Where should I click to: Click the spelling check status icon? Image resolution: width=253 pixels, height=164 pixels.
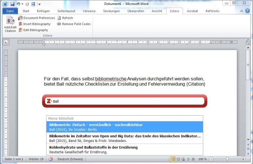pos(51,159)
